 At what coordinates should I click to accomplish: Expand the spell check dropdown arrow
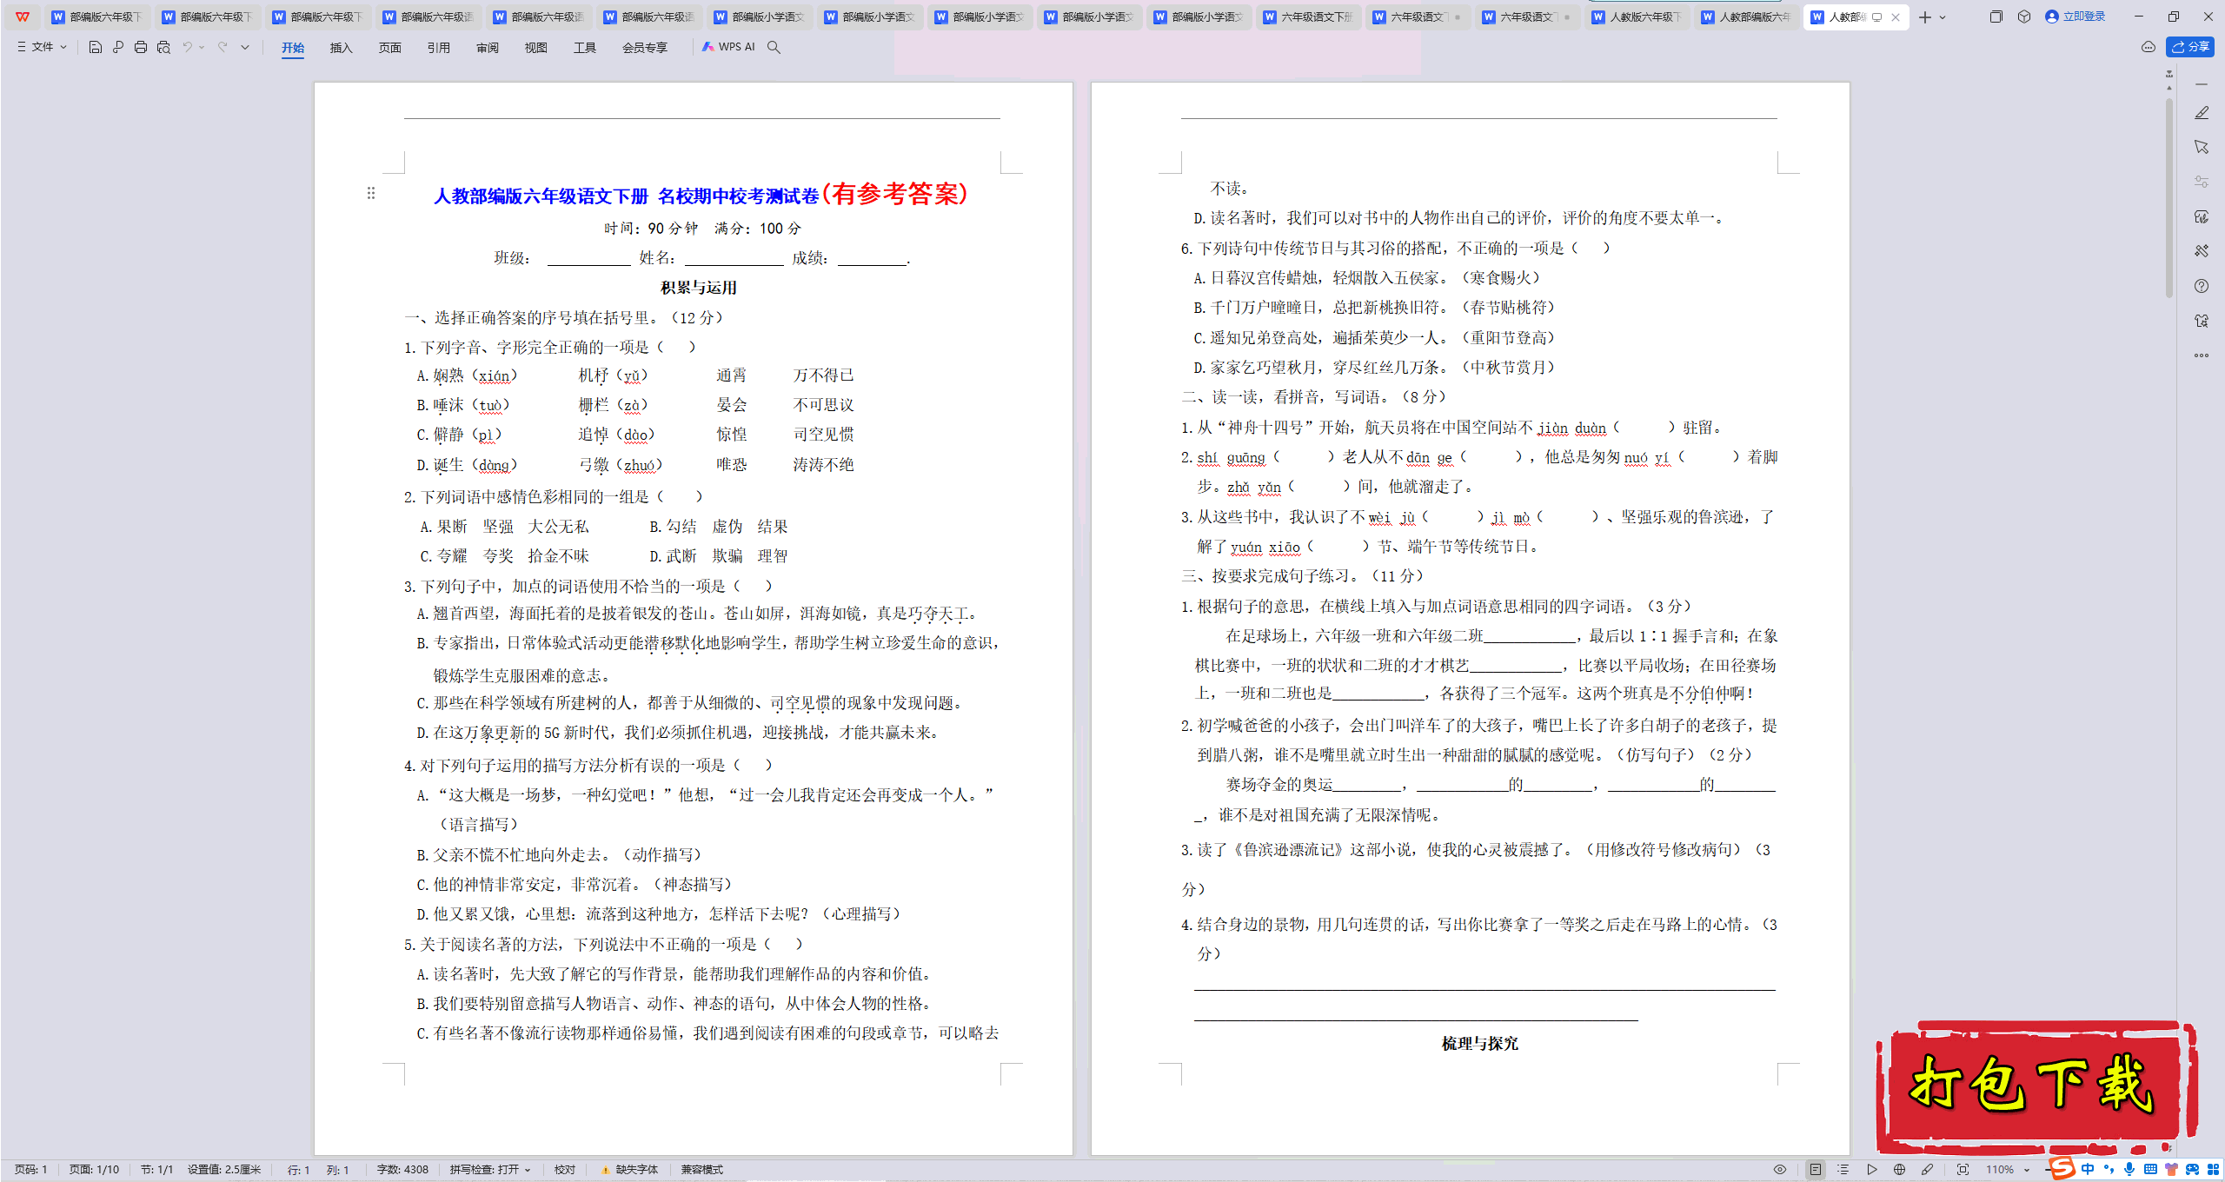(528, 1170)
